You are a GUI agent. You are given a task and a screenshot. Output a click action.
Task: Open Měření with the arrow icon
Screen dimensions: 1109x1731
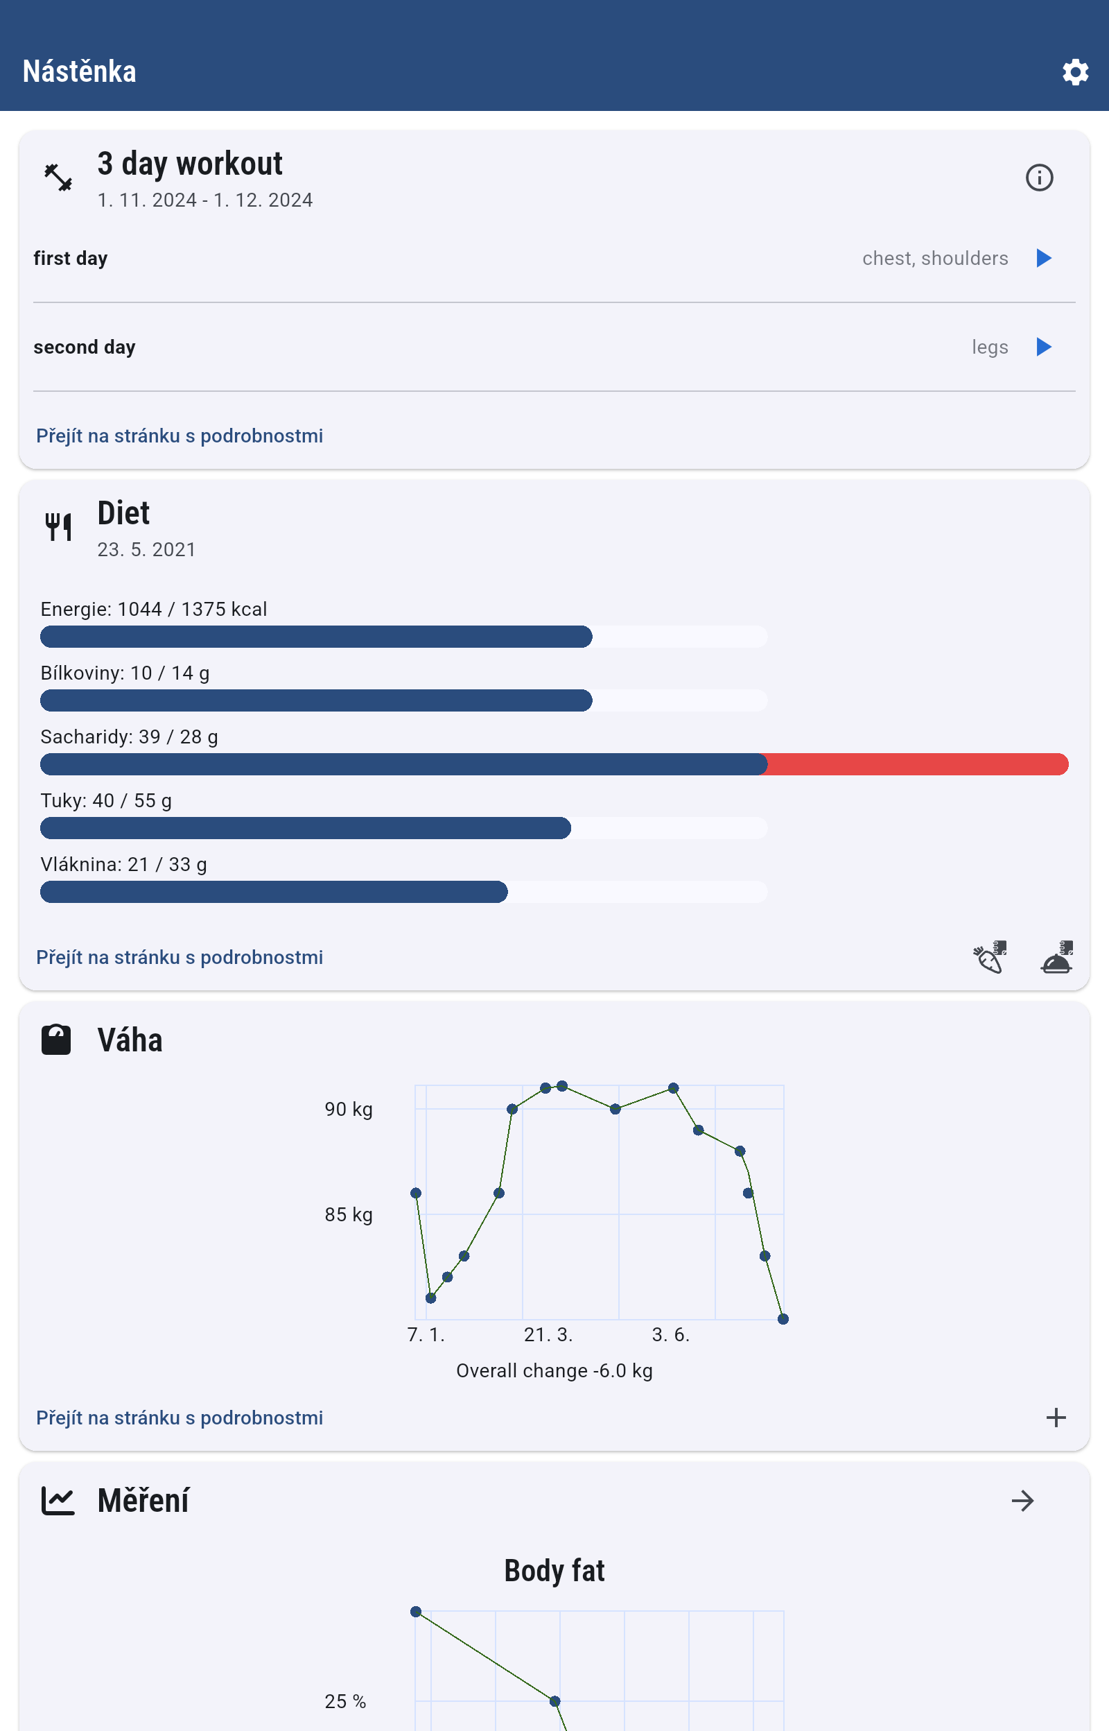(1022, 1501)
